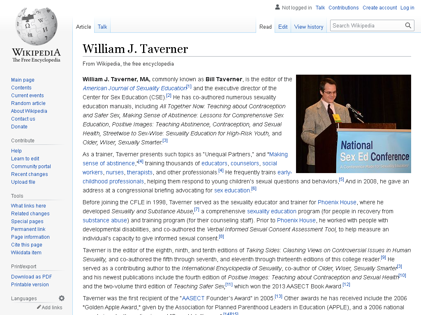The height and width of the screenshot is (315, 421).
Task: Click the user icon beside Not logged in
Action: (278, 7)
